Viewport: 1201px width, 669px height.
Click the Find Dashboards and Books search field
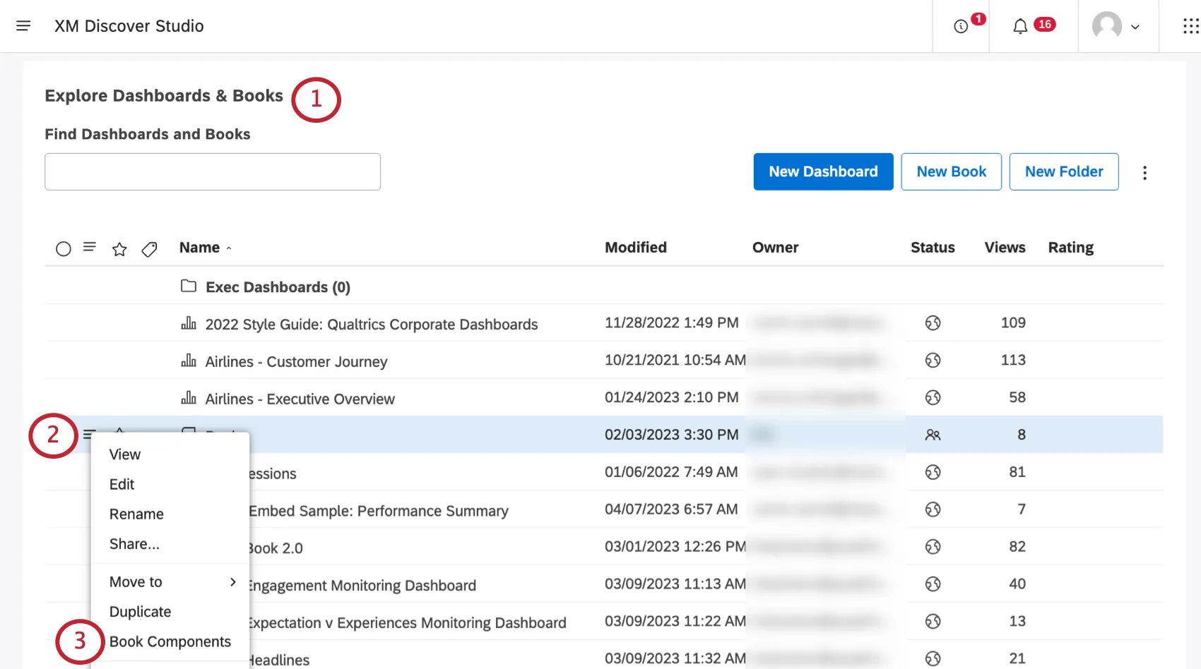click(x=212, y=171)
